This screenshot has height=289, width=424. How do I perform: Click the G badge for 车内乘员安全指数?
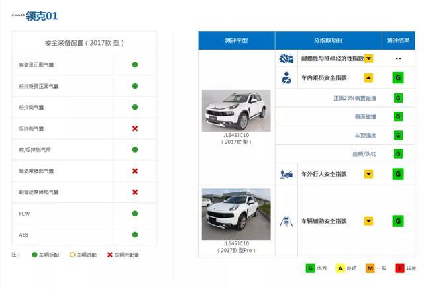(x=398, y=78)
